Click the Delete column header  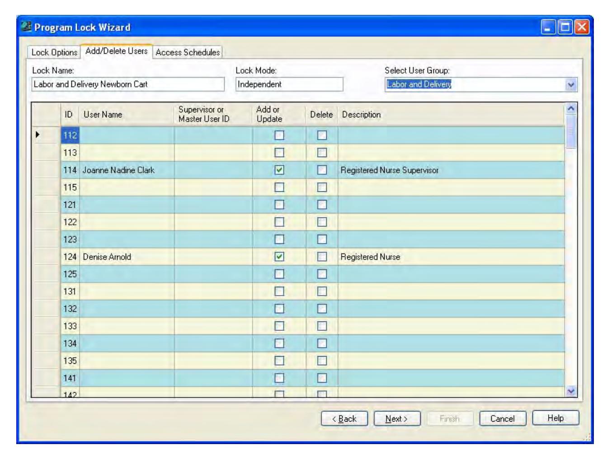coord(322,115)
